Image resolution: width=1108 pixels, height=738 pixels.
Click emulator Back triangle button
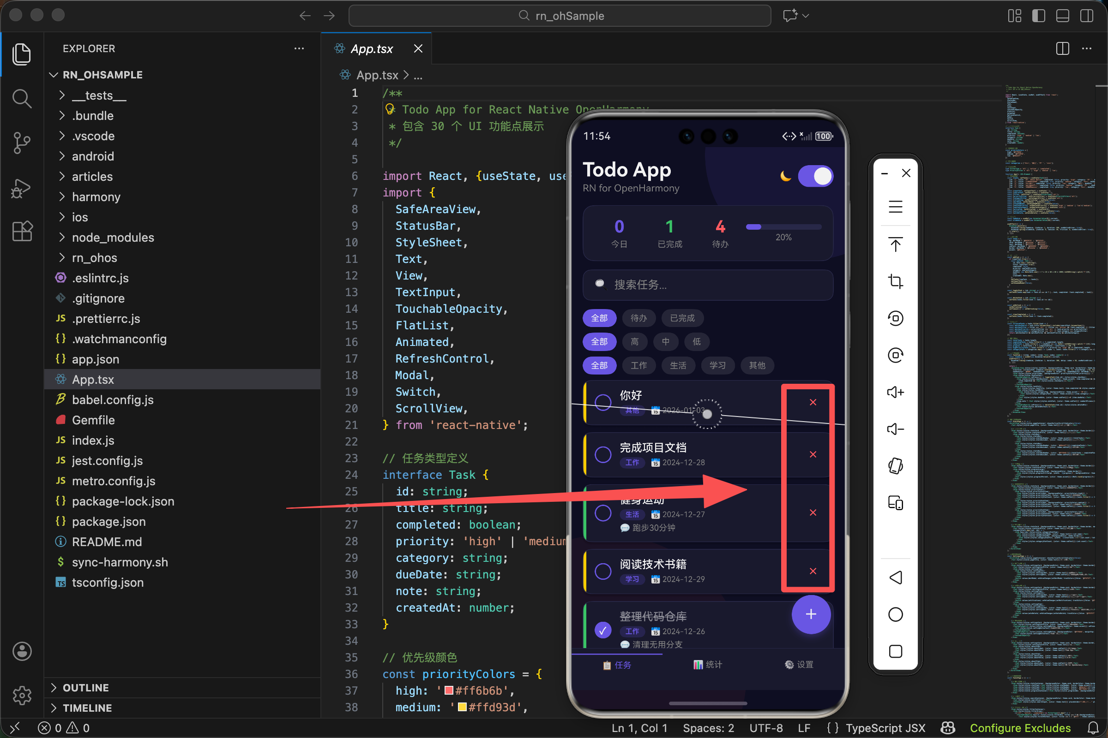896,577
